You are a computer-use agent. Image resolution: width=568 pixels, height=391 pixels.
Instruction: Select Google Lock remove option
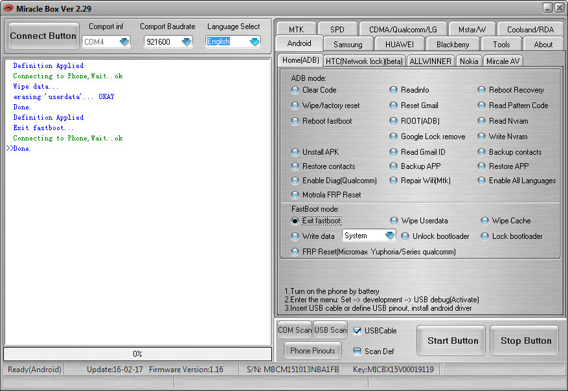coord(427,137)
